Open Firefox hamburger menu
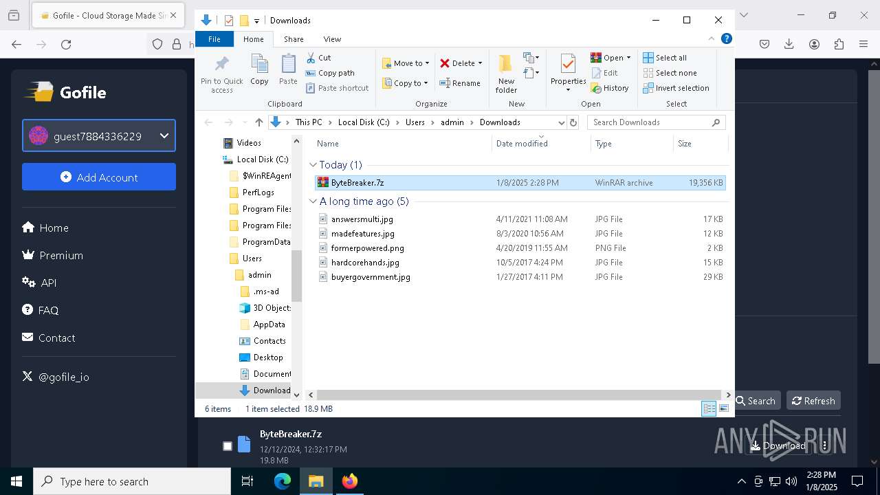This screenshot has width=880, height=495. [x=863, y=44]
